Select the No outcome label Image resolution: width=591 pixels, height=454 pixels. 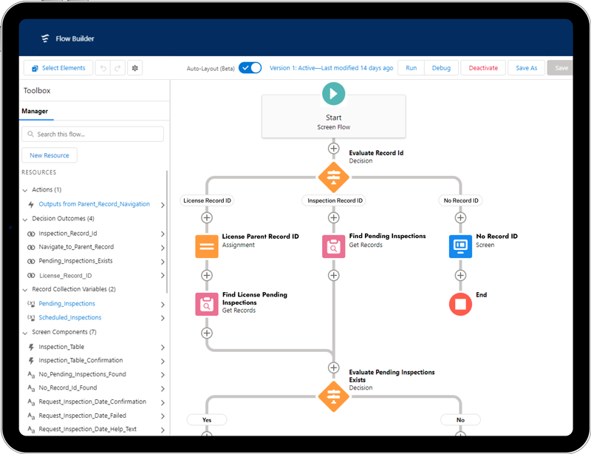click(460, 420)
